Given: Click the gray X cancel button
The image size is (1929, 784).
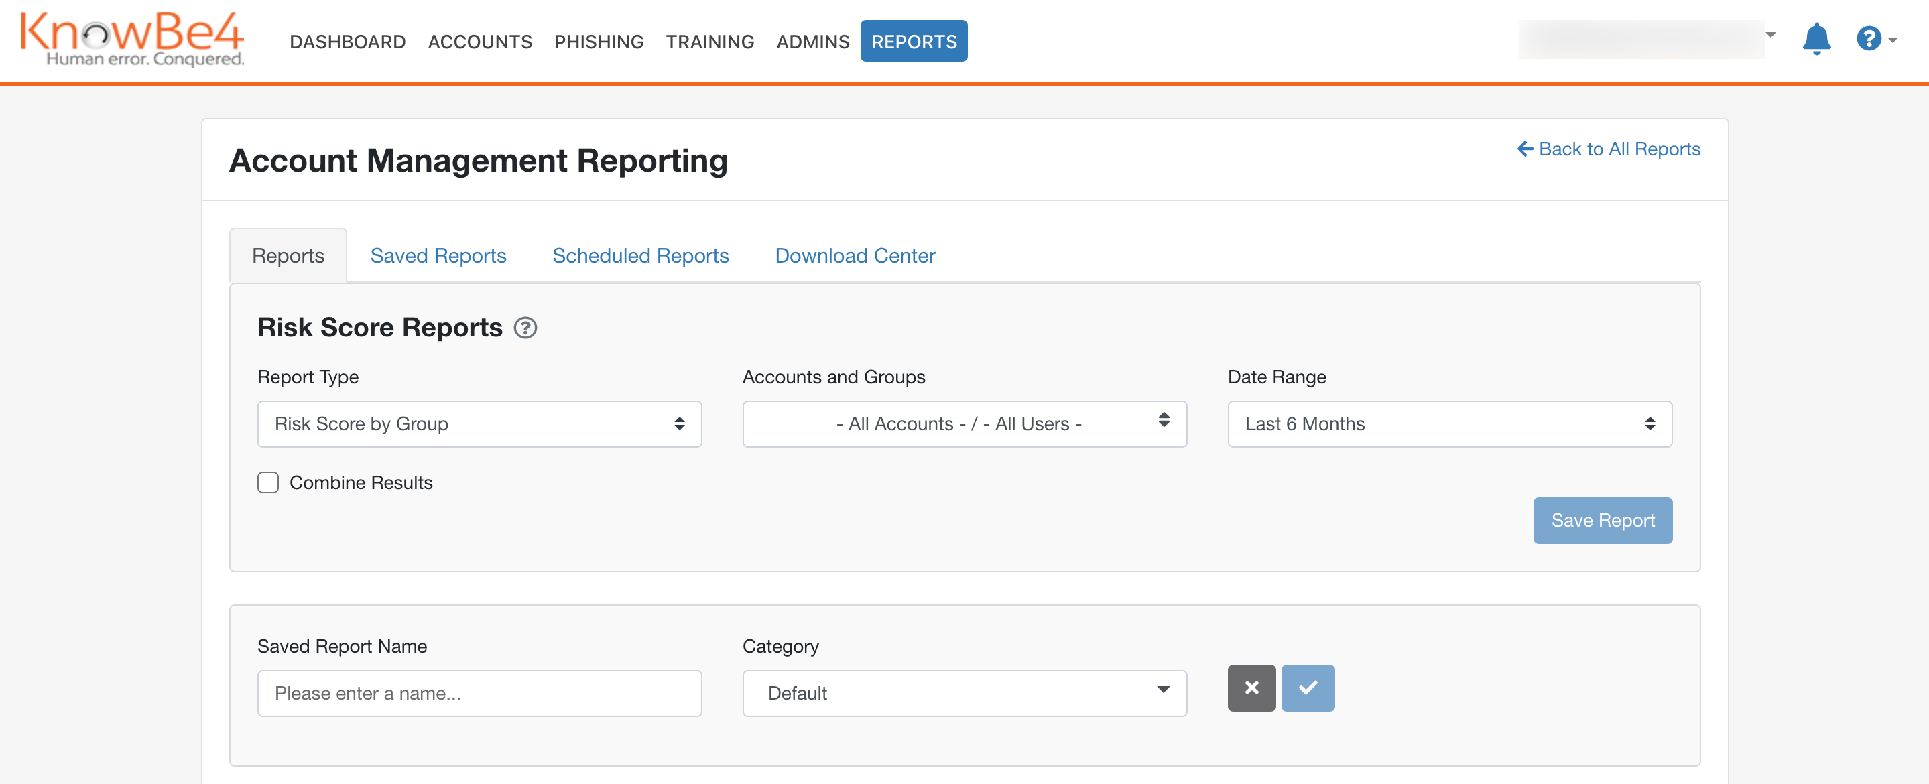Looking at the screenshot, I should click(1251, 688).
